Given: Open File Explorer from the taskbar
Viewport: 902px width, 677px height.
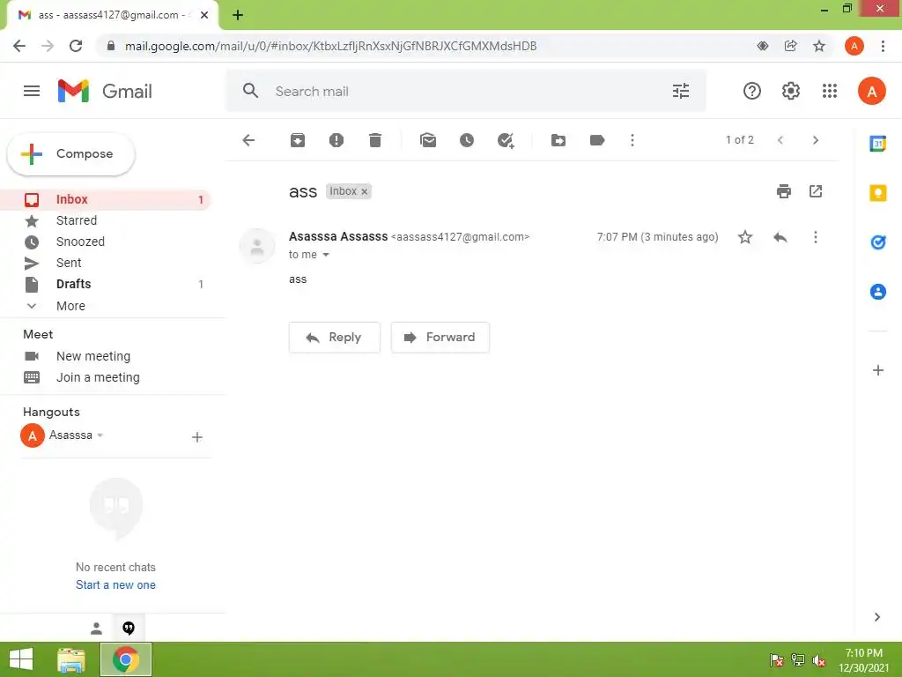Looking at the screenshot, I should pos(71,659).
